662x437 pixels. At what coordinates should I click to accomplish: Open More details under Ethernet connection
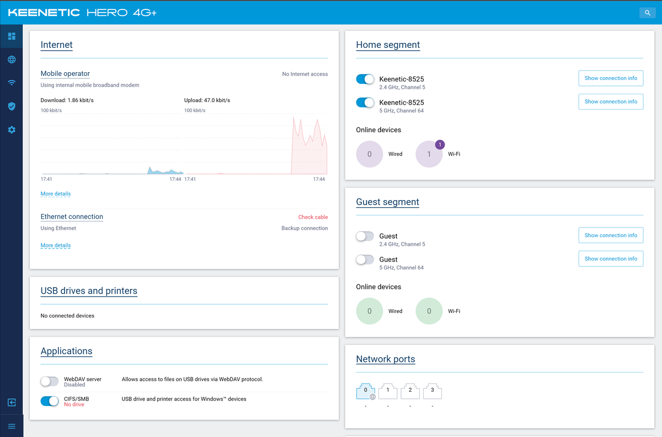tap(56, 246)
